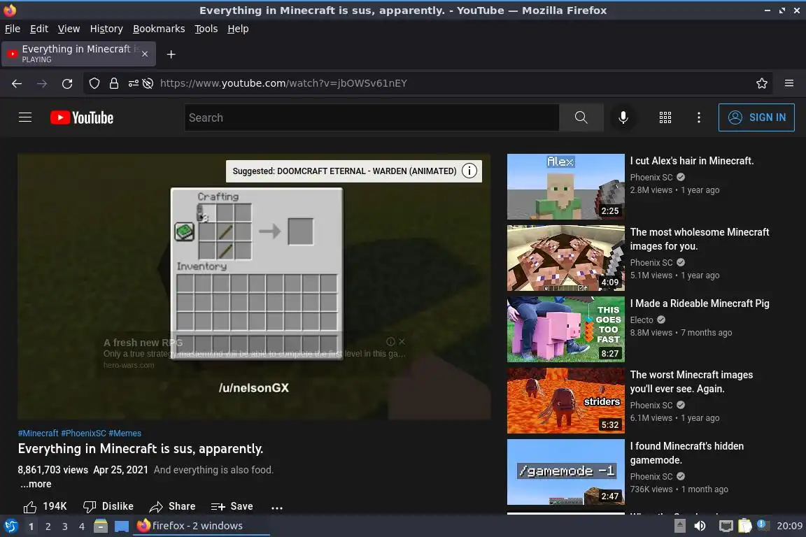Close the overlay ad with the X
The width and height of the screenshot is (806, 537).
(x=402, y=341)
